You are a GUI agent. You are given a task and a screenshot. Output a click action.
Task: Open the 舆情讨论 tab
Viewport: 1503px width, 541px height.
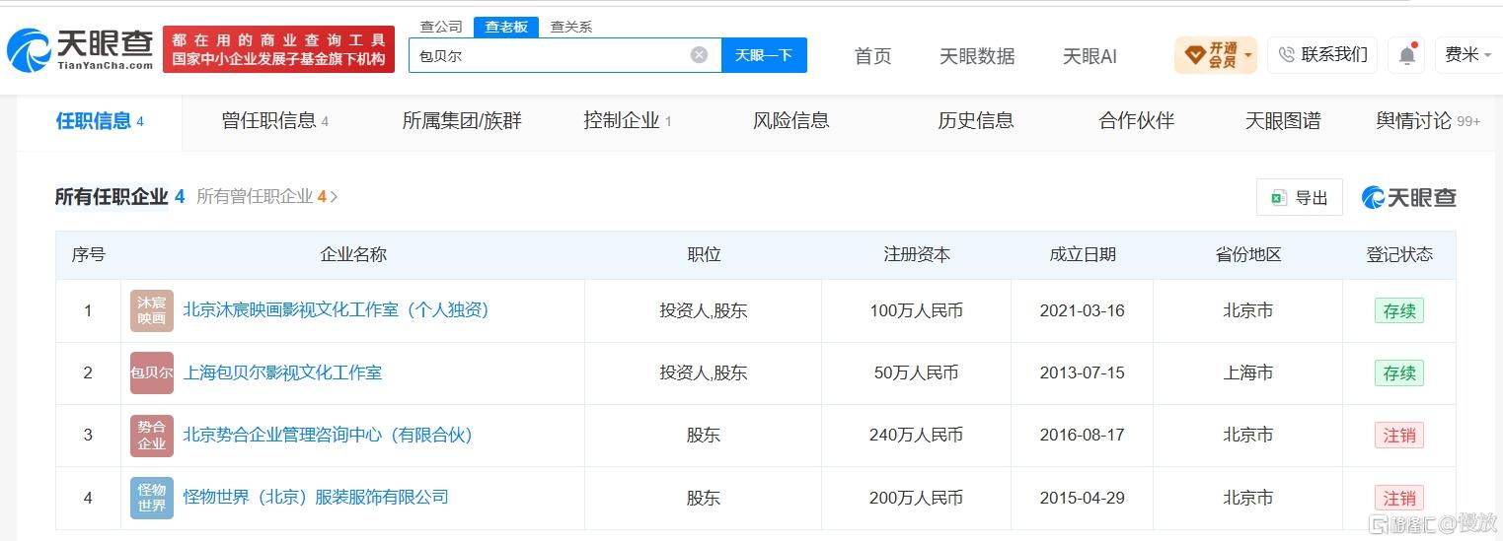pos(1428,121)
